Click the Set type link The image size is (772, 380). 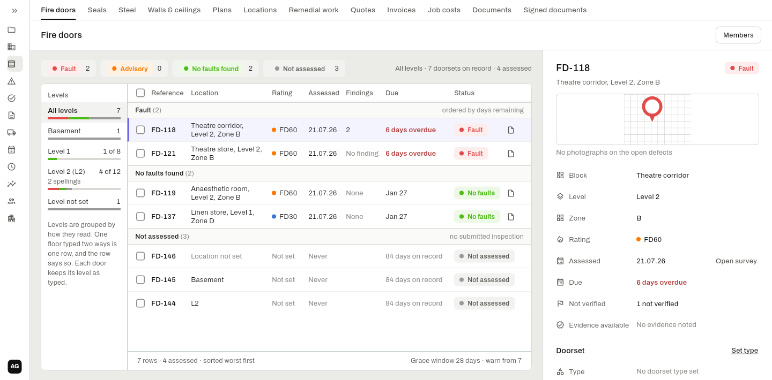(x=745, y=351)
